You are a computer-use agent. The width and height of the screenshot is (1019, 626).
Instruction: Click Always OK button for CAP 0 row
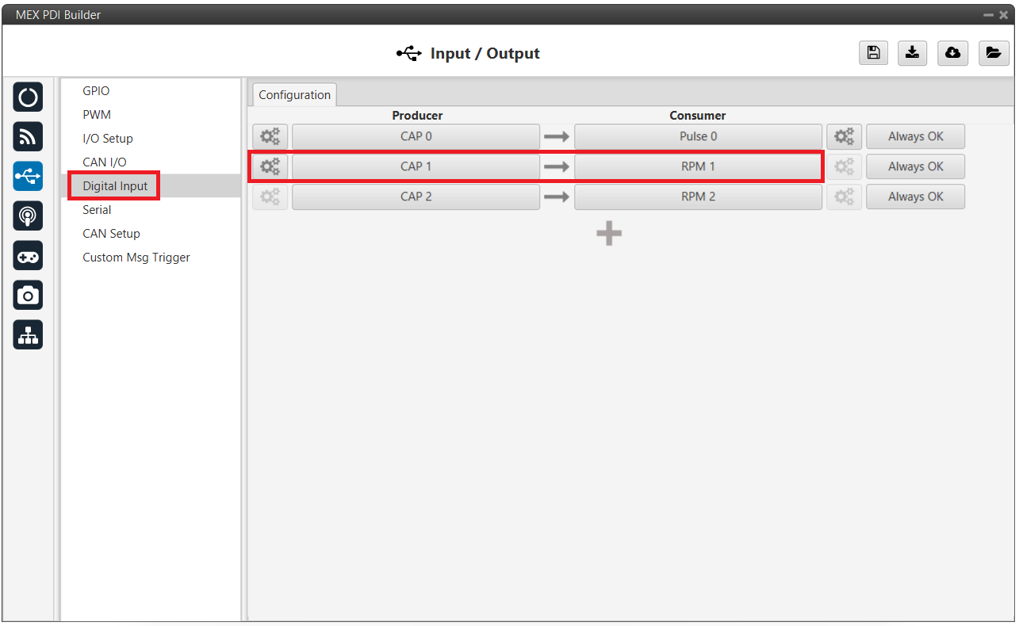tap(915, 136)
